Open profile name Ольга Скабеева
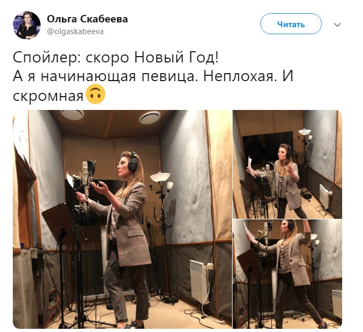The width and height of the screenshot is (363, 332). point(87,19)
